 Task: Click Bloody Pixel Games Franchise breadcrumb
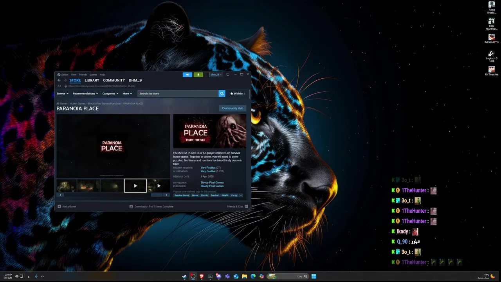coord(104,103)
